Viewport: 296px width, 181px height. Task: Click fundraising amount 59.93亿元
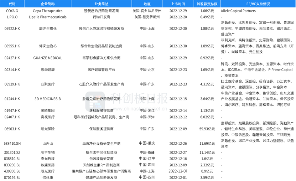(x=207, y=129)
